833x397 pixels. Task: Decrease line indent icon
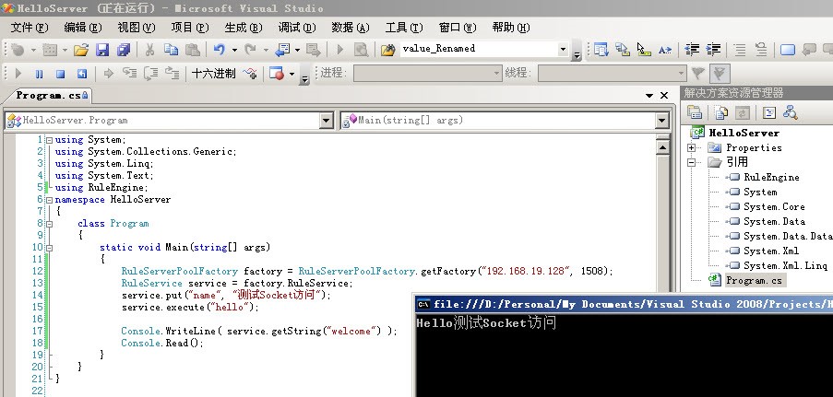692,50
